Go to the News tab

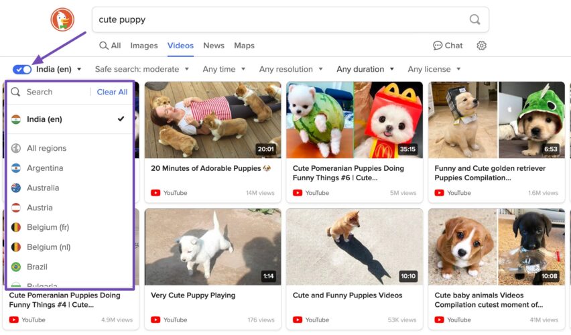pos(214,46)
